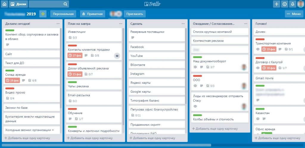305x148 pixels.
Task: Click the Приватная visibility button
Action: click(93, 14)
